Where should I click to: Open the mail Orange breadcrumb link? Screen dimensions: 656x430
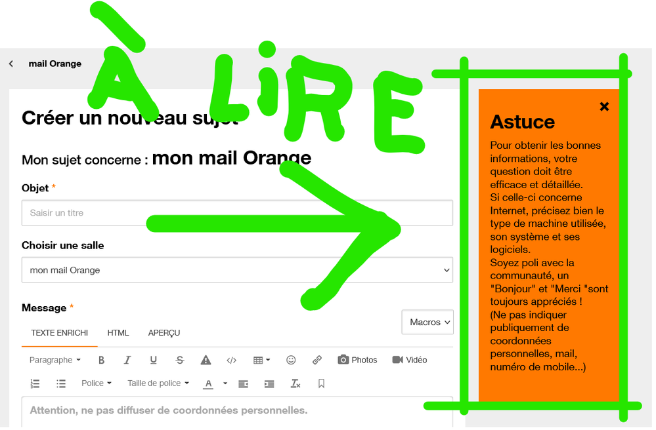pos(55,64)
